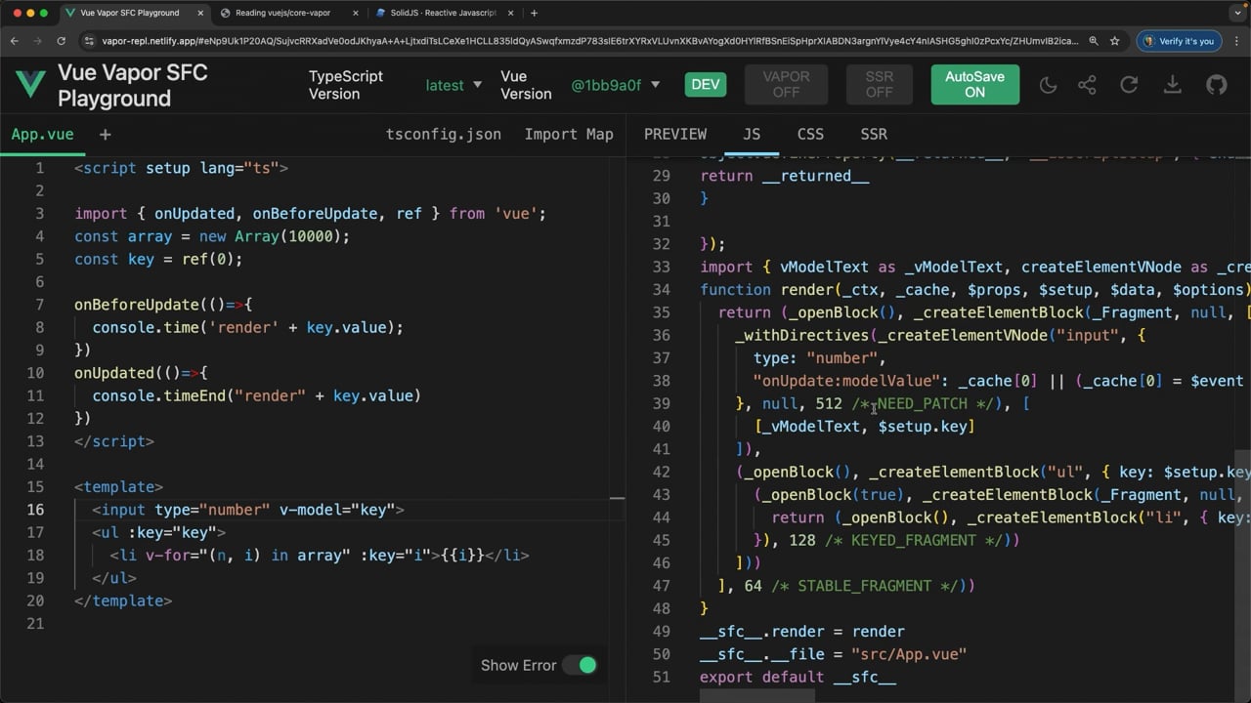Open the GitHub repository icon
1251x703 pixels.
click(1216, 85)
